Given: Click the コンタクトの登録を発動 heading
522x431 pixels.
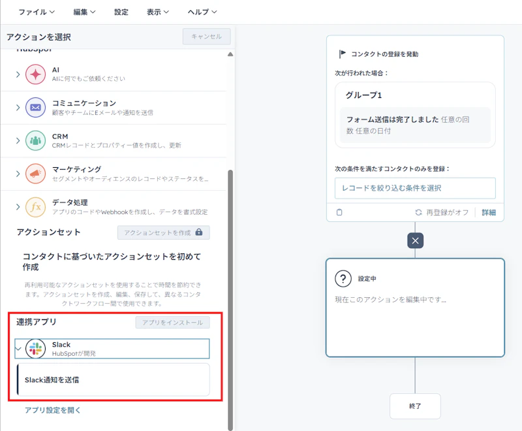Looking at the screenshot, I should [x=385, y=54].
